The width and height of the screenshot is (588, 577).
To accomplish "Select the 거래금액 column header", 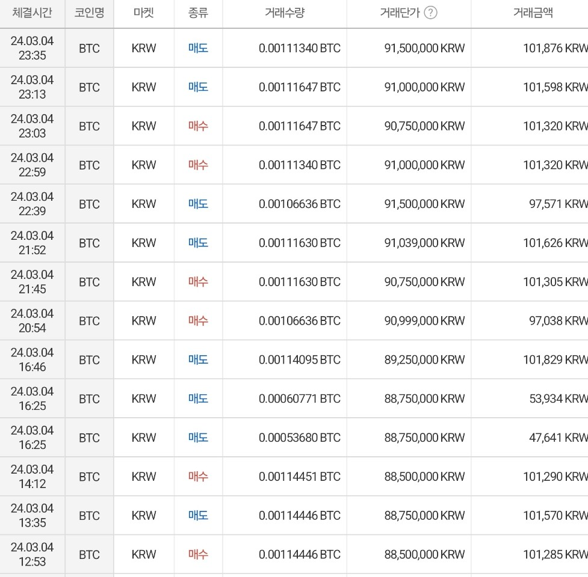I will click(x=533, y=13).
